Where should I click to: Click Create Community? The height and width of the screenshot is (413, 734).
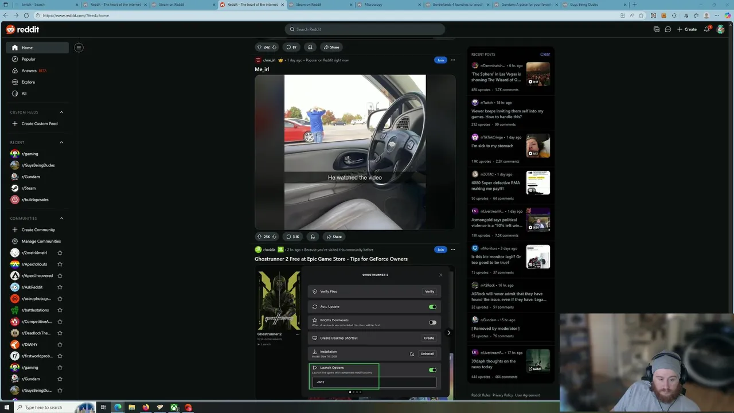coord(37,229)
